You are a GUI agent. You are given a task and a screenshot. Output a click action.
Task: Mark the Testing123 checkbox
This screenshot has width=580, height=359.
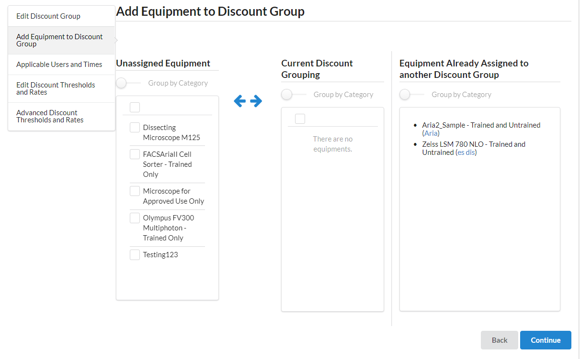(x=135, y=255)
